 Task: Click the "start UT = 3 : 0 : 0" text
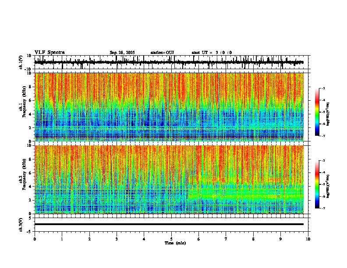(212, 53)
